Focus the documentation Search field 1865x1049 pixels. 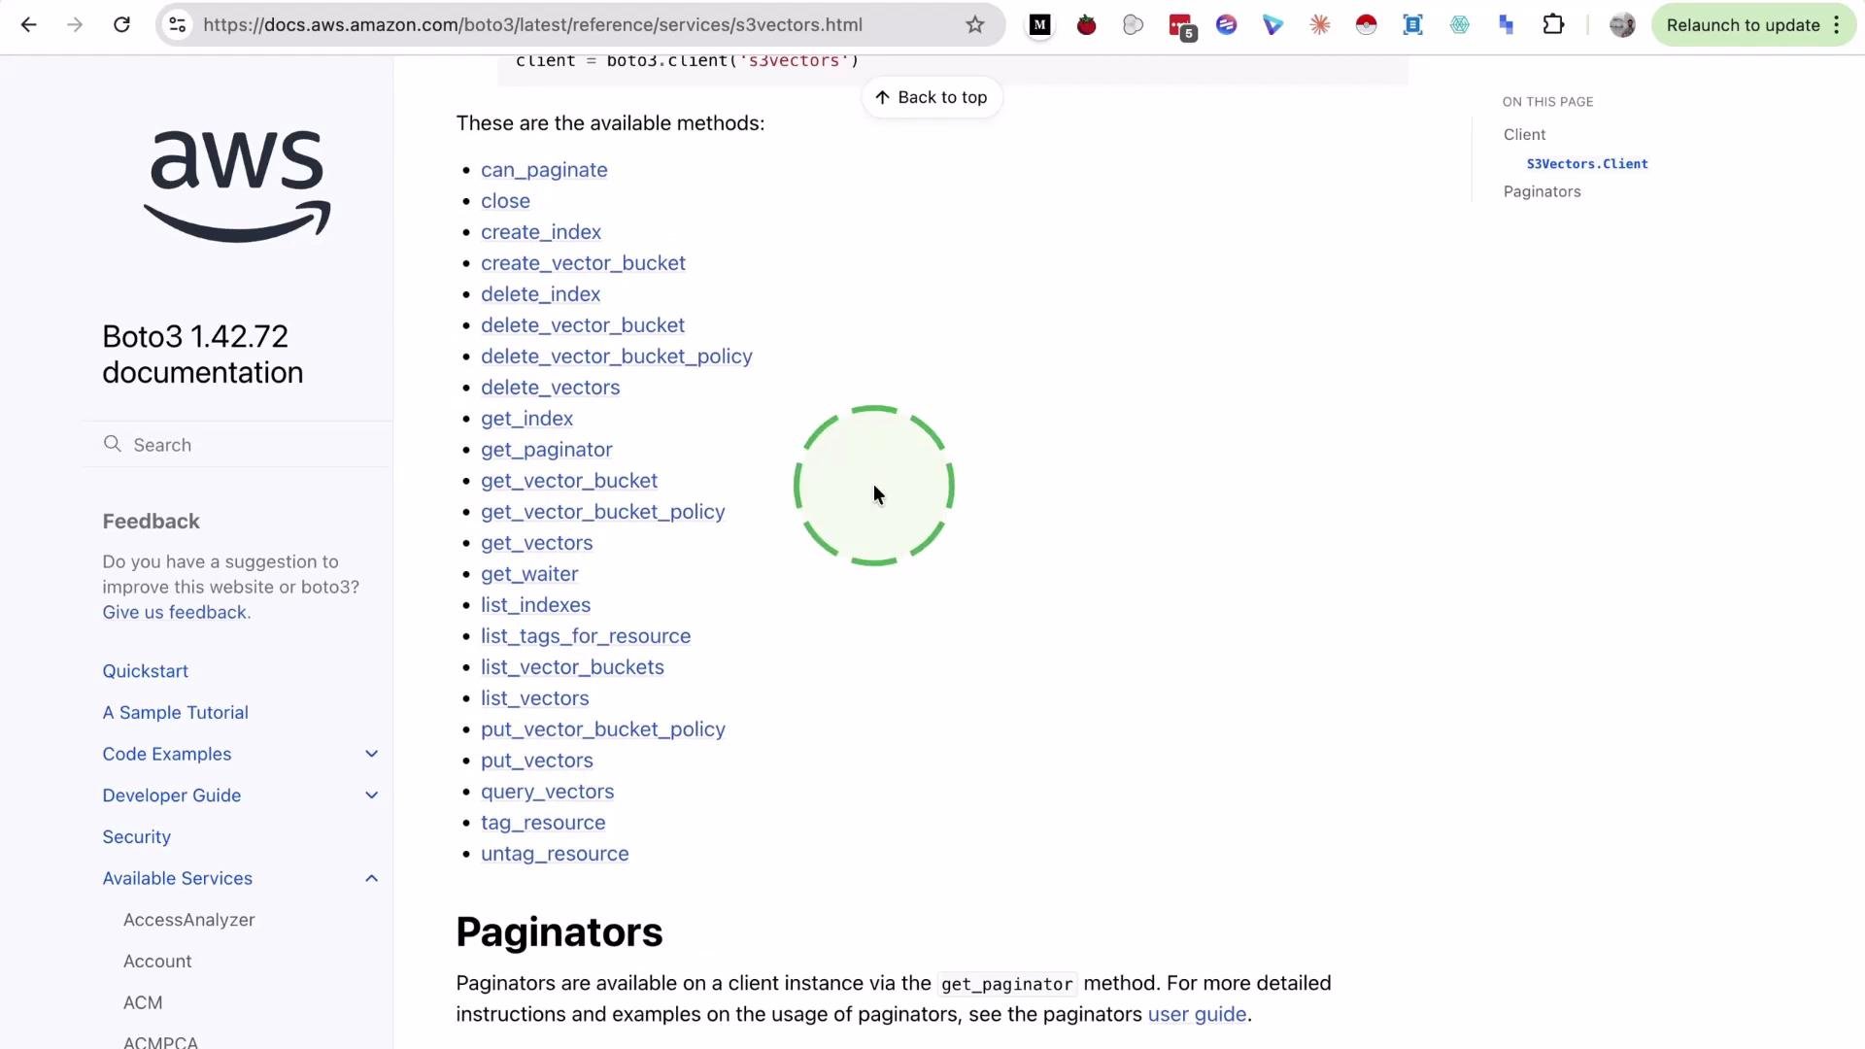239,444
